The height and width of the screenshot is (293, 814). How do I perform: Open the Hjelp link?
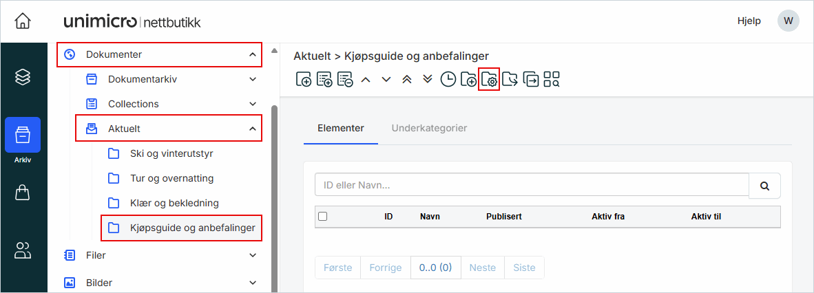tap(749, 21)
